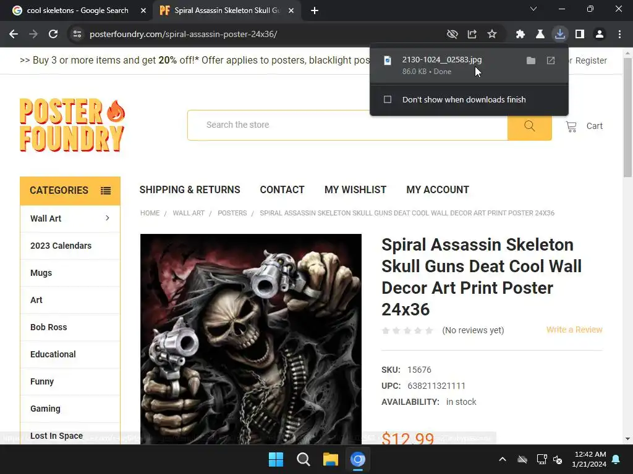Click the eye-slash tracking protection icon
Viewport: 633px width, 474px height.
(452, 35)
